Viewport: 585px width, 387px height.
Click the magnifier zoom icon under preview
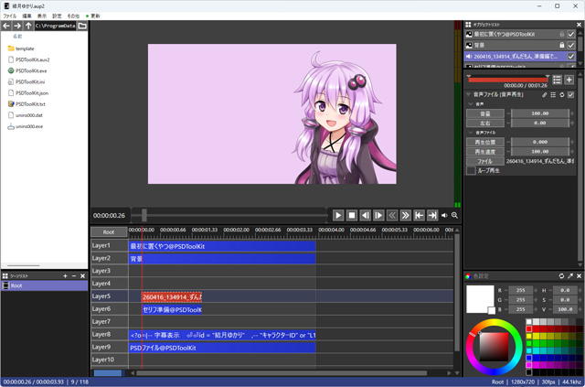pyautogui.click(x=454, y=215)
